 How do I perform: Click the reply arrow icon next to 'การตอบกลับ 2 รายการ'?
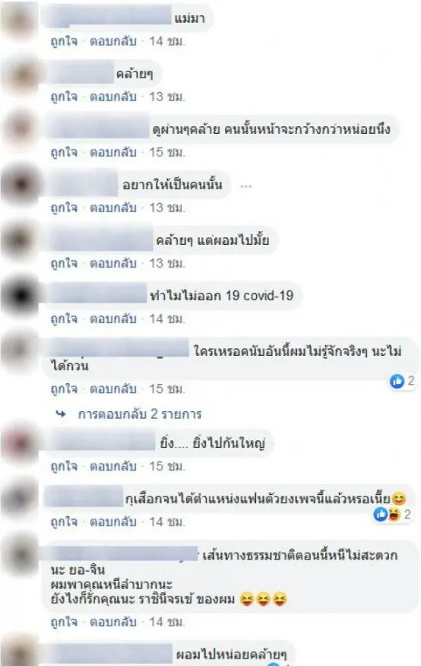click(61, 414)
